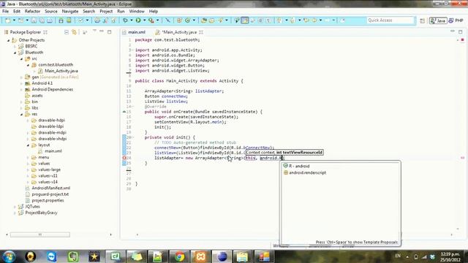The height and width of the screenshot is (263, 468).
Task: Click the Next Annotation arrow icon
Action: 279,20
